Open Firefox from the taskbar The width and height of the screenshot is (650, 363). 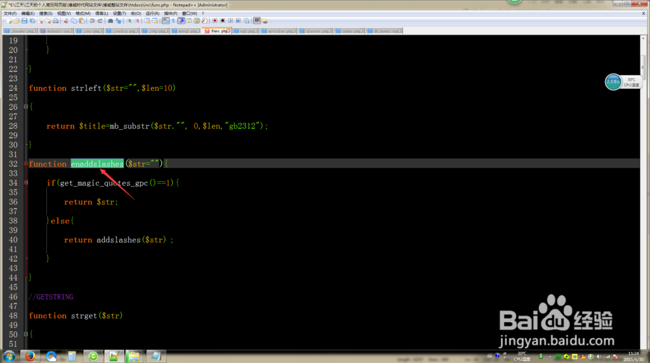coord(30,357)
